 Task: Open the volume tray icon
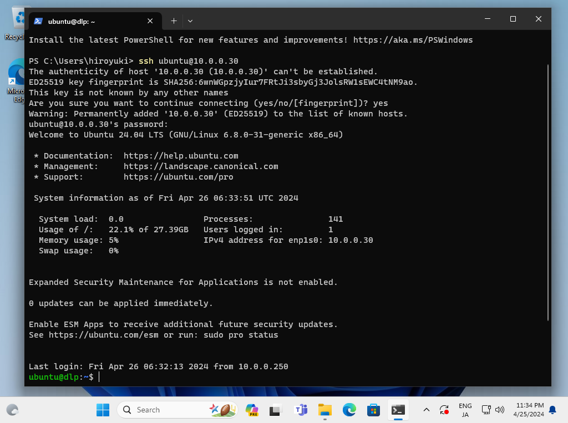coord(500,410)
